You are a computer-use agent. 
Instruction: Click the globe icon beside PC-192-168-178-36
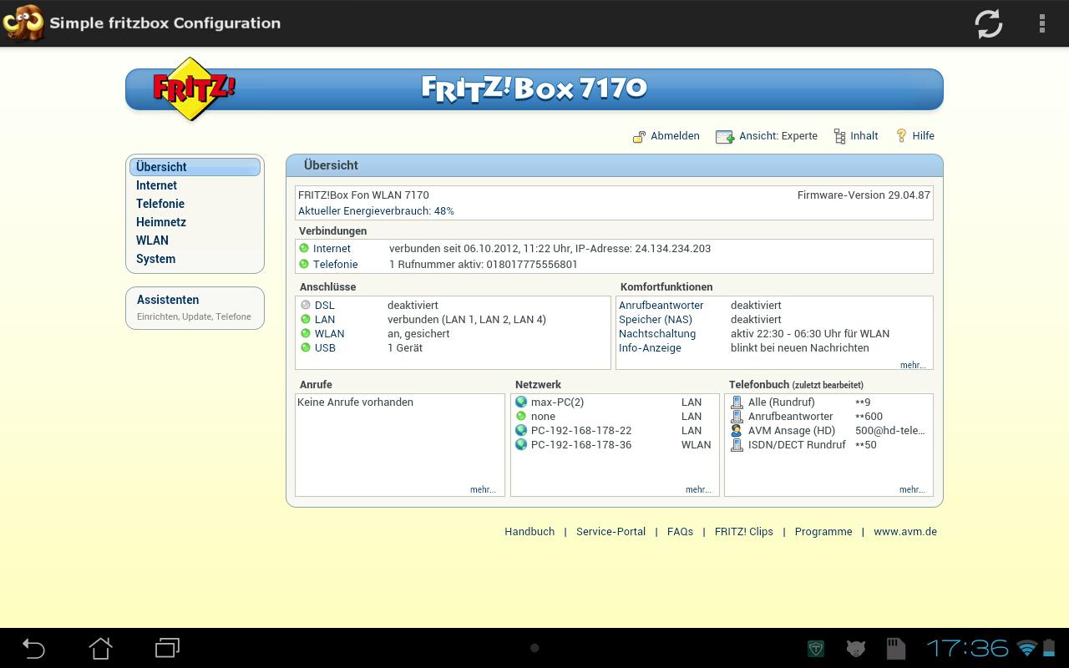(x=521, y=445)
